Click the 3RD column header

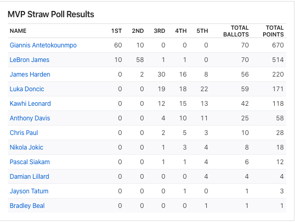(159, 31)
